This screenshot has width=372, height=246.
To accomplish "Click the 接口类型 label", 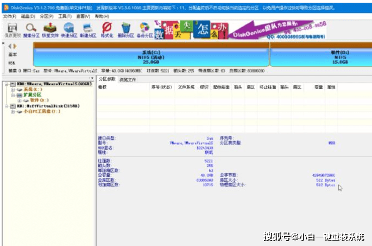I will pos(107,138).
